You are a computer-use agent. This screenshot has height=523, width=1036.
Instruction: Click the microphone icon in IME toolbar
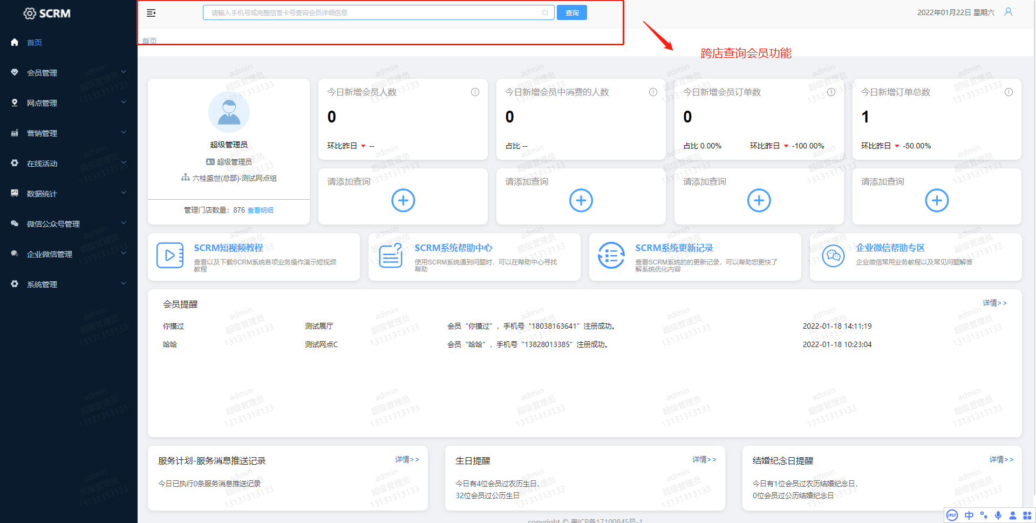point(998,515)
